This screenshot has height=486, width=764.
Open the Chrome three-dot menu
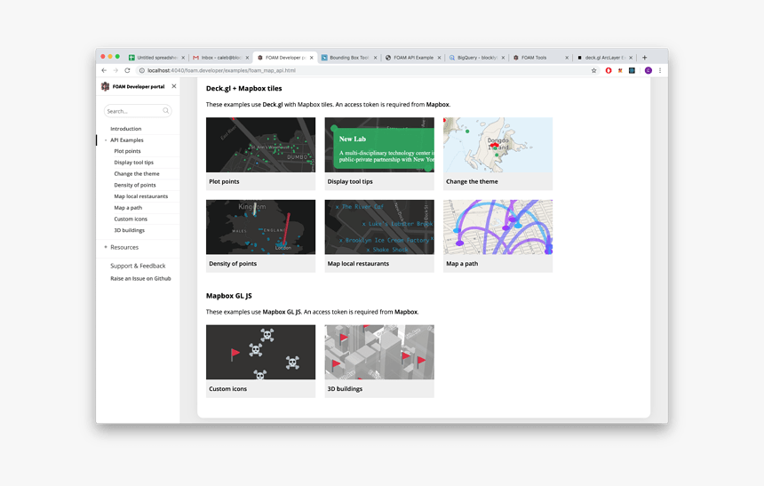[x=660, y=71]
